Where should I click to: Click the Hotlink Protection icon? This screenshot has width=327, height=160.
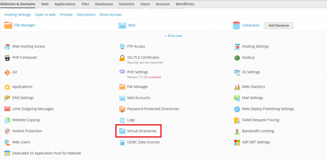click(7, 131)
